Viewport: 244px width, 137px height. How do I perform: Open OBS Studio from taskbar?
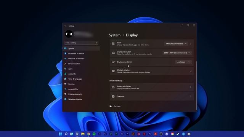[161, 134]
